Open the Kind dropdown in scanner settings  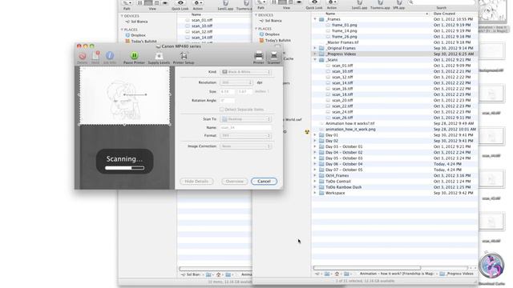(246, 72)
